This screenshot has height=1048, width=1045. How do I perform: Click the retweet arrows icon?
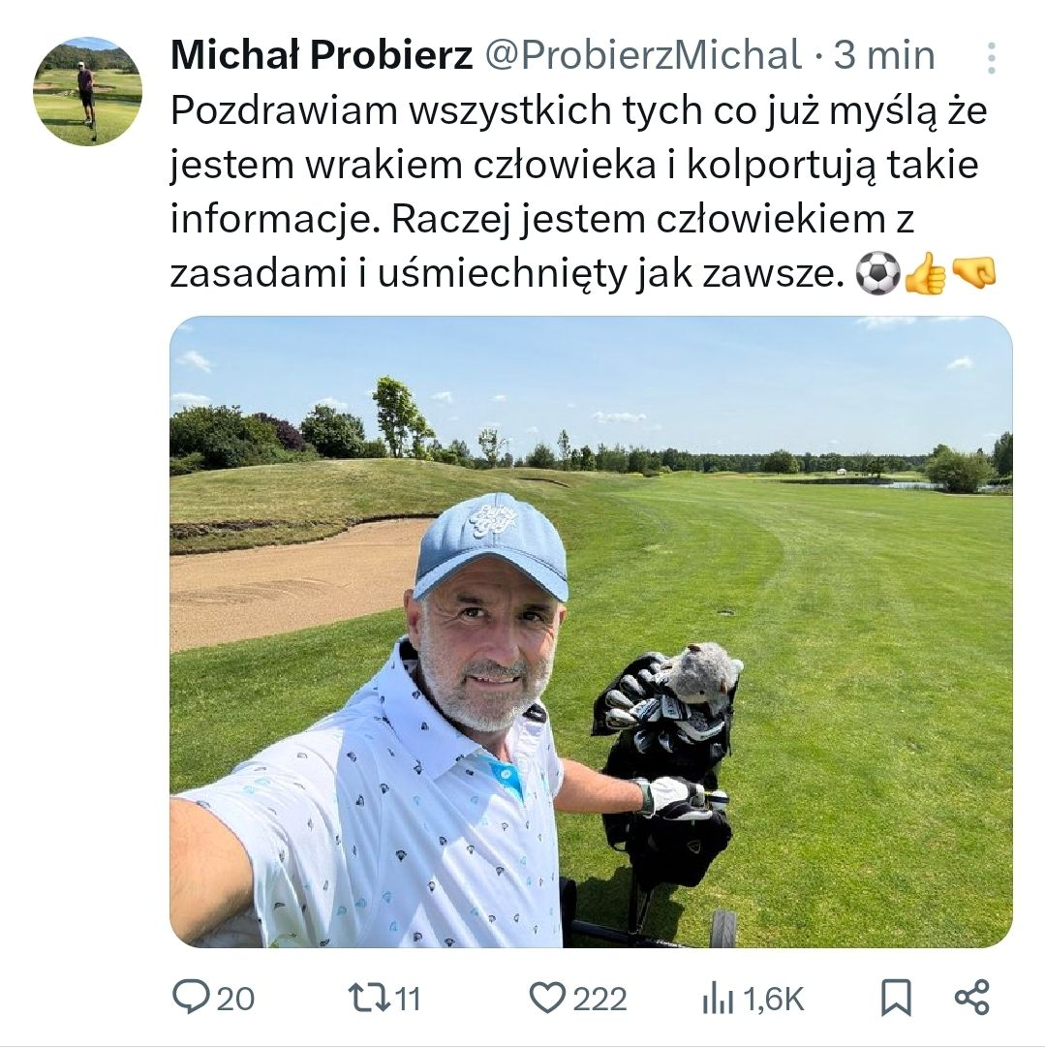[369, 998]
